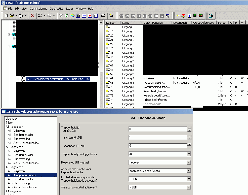Click the book catalog toolbar icon
The image size is (248, 195).
tap(21, 16)
